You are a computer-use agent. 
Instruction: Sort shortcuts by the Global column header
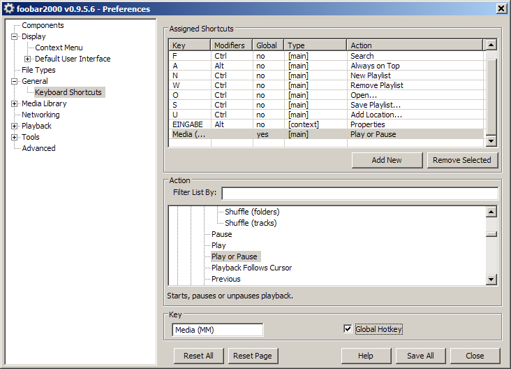pos(268,45)
